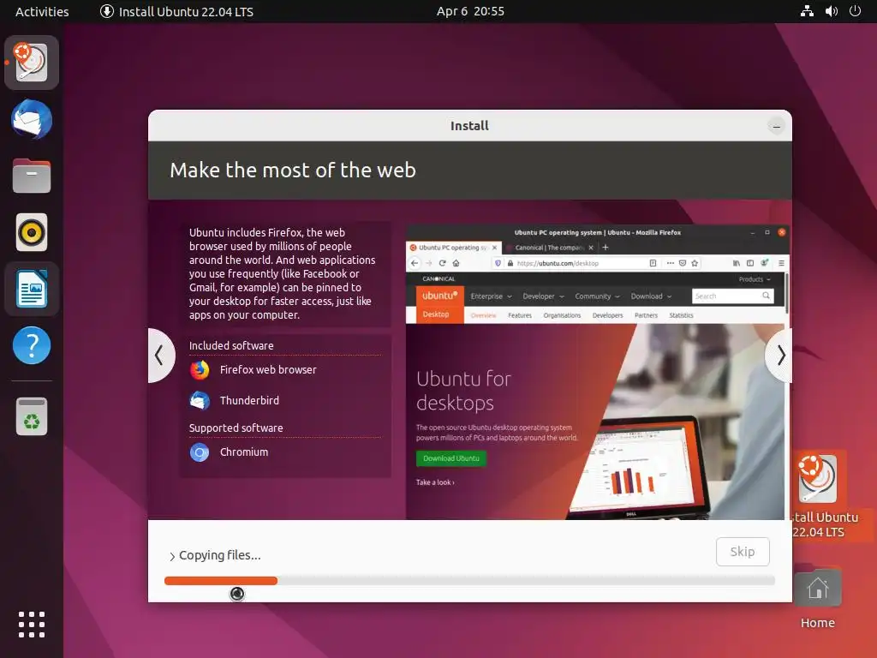The image size is (877, 658).
Task: Click the orange ubuntu logo in the screenshot
Action: pyautogui.click(x=439, y=296)
